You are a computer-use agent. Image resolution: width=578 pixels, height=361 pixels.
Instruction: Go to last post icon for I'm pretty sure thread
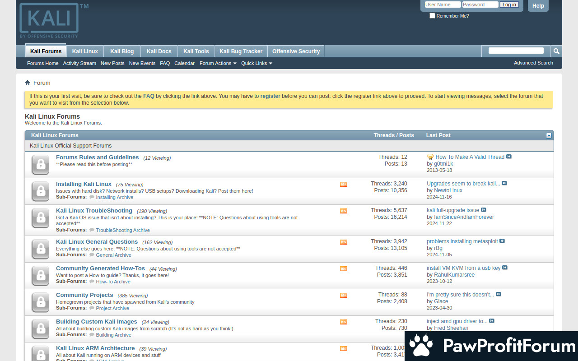499,294
